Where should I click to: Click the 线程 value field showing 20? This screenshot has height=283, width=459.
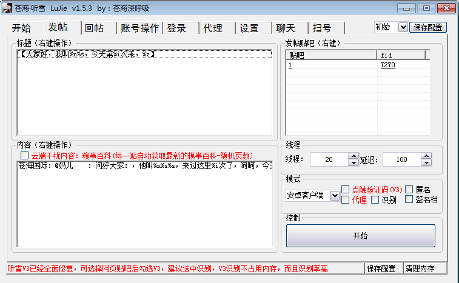[329, 159]
